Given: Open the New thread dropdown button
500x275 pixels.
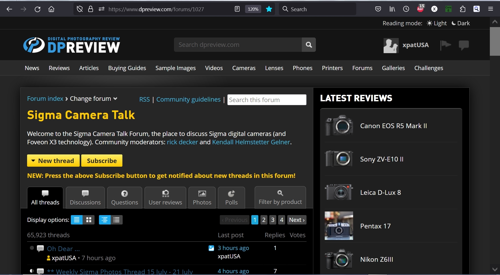Looking at the screenshot, I should point(53,161).
